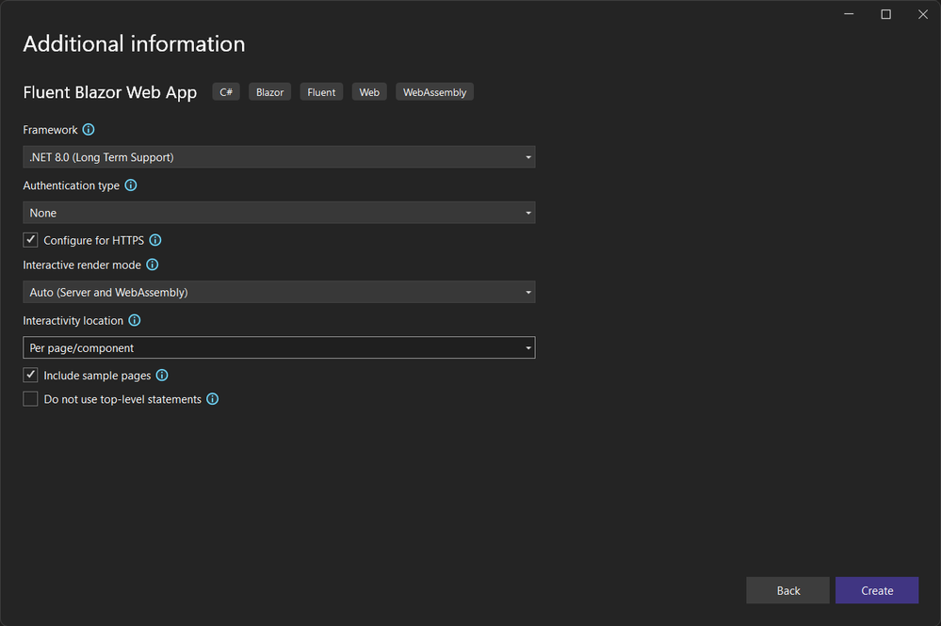The height and width of the screenshot is (626, 941).
Task: Click the Framework label text
Action: (x=51, y=130)
